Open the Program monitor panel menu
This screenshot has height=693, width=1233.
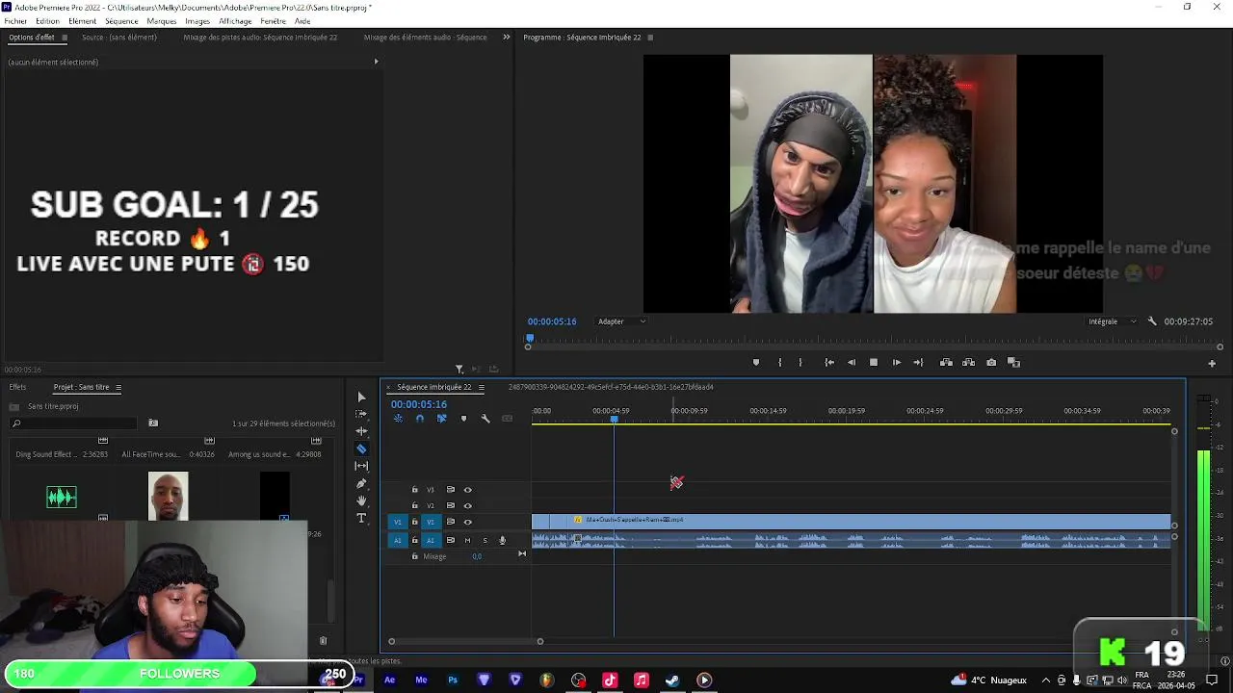[x=650, y=38]
